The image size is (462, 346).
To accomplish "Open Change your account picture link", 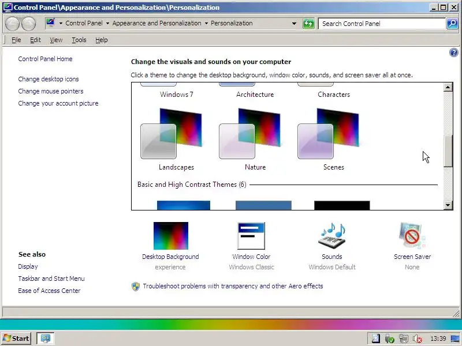I will [58, 103].
